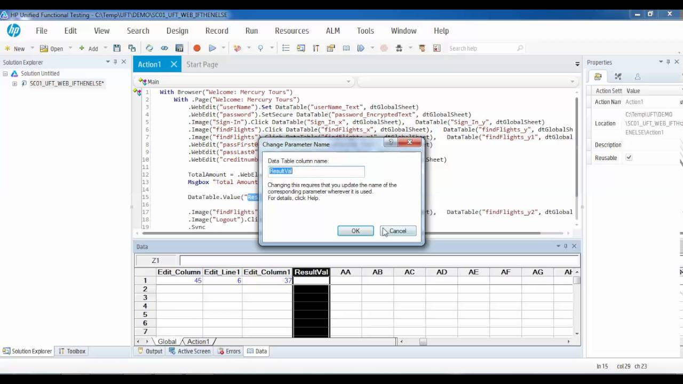Click OK in Change Parameter Name dialog
683x384 pixels.
point(355,231)
